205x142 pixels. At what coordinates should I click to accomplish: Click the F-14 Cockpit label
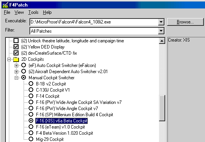[48, 96]
